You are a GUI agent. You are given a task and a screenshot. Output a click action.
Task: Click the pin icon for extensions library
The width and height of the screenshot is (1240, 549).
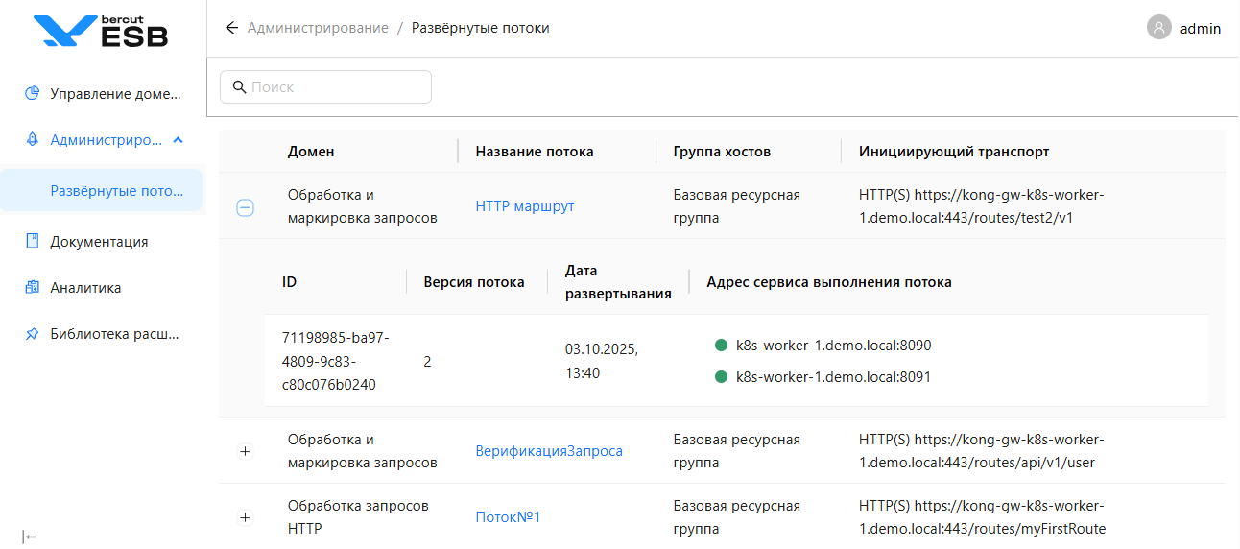pyautogui.click(x=32, y=334)
